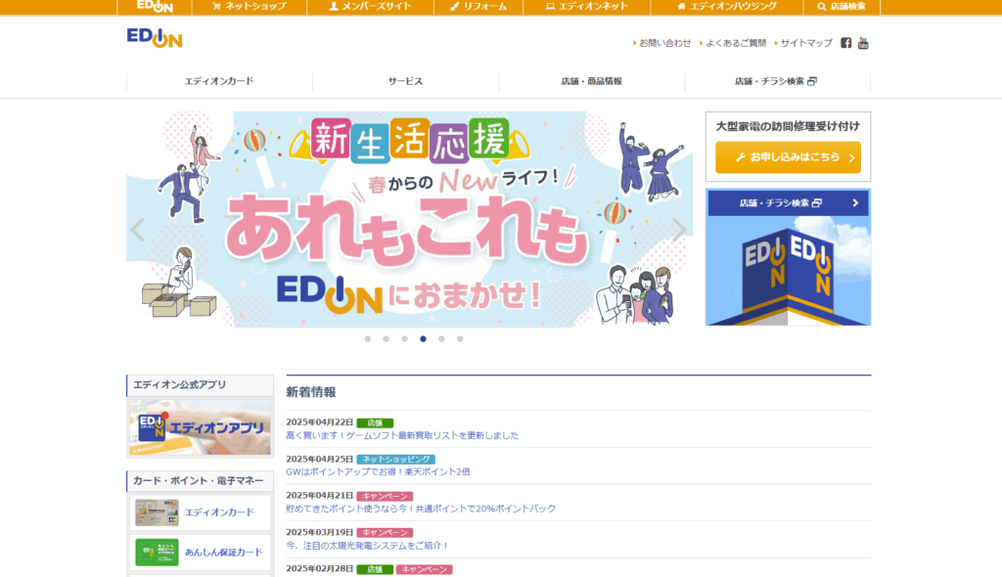The image size is (1002, 577).
Task: Select fifth carousel dot
Action: 441,339
